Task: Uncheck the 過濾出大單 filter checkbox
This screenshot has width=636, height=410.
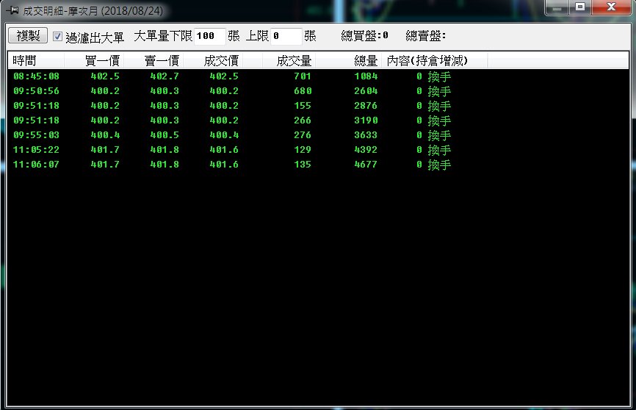Action: point(57,37)
